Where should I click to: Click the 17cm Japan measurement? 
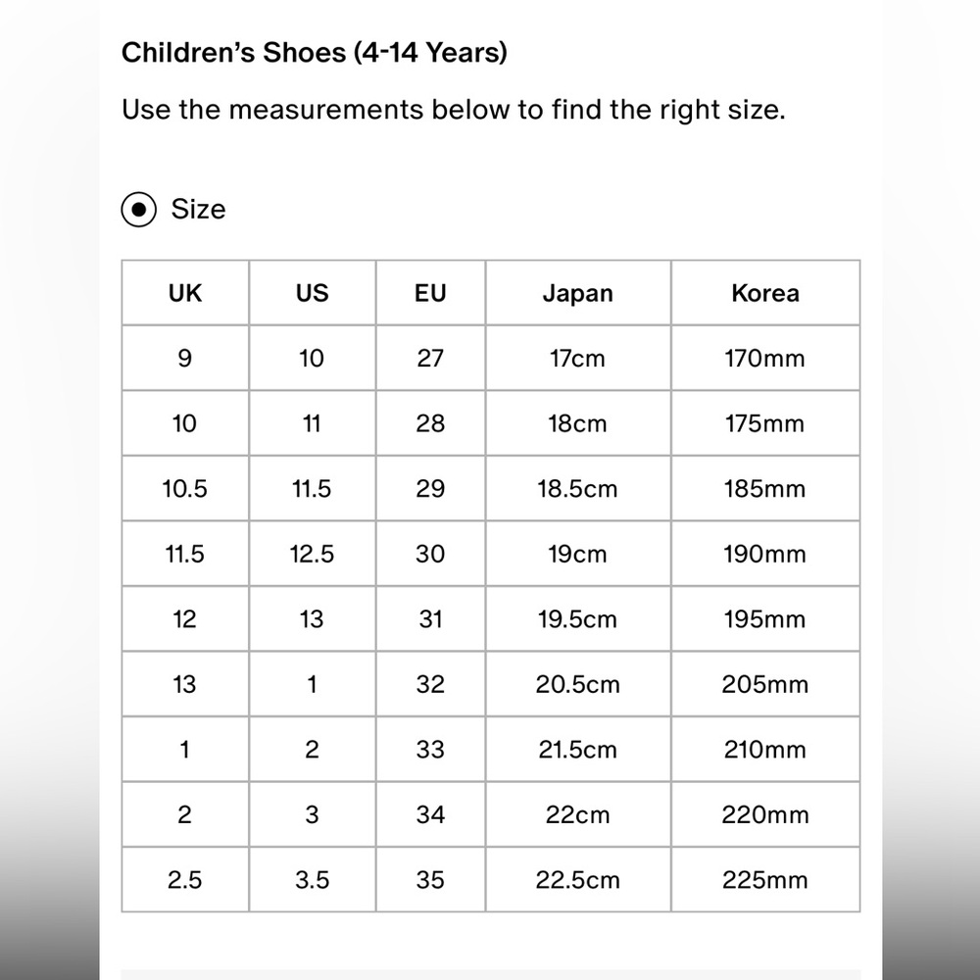[577, 358]
